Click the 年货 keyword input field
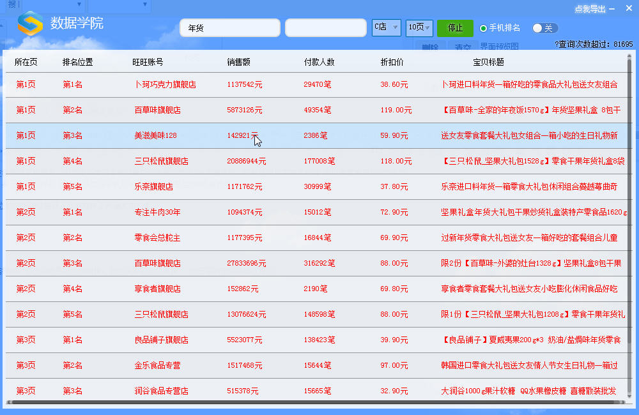The width and height of the screenshot is (639, 415). pos(230,27)
